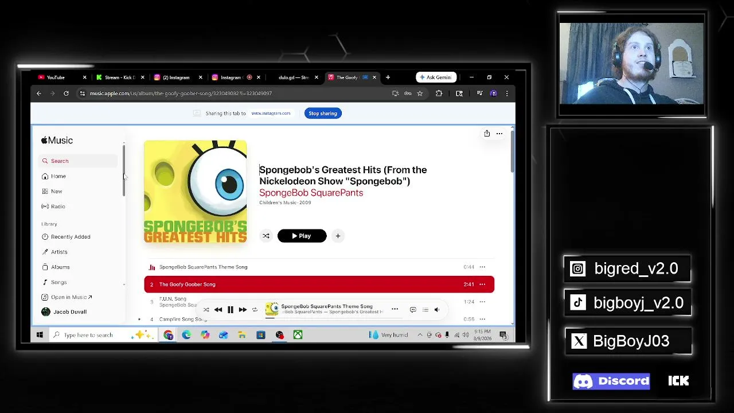Go back in the browser
The width and height of the screenshot is (734, 413).
tap(39, 93)
